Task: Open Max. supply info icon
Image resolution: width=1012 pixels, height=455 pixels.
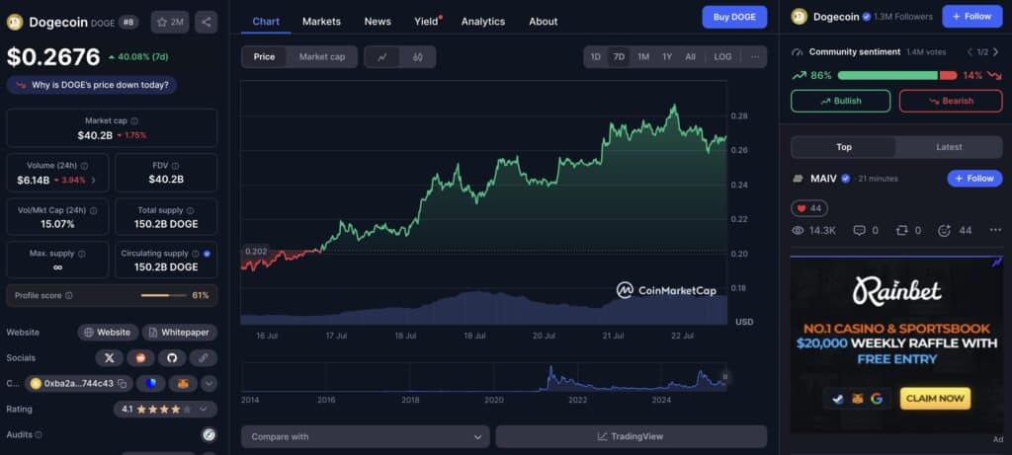Action: pyautogui.click(x=81, y=254)
